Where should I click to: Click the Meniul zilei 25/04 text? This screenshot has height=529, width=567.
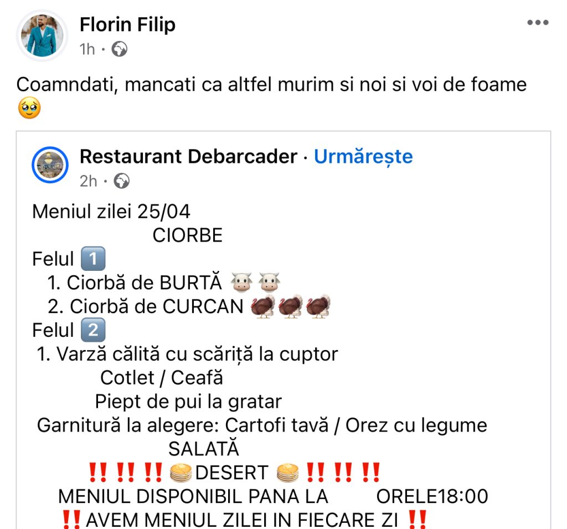point(111,211)
